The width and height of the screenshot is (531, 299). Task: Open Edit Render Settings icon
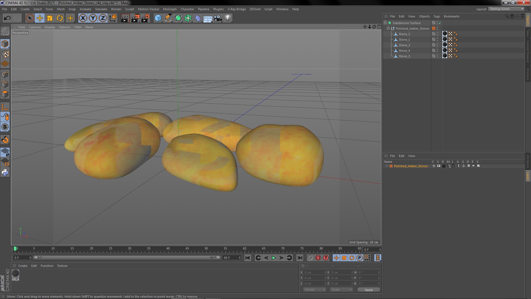(145, 18)
